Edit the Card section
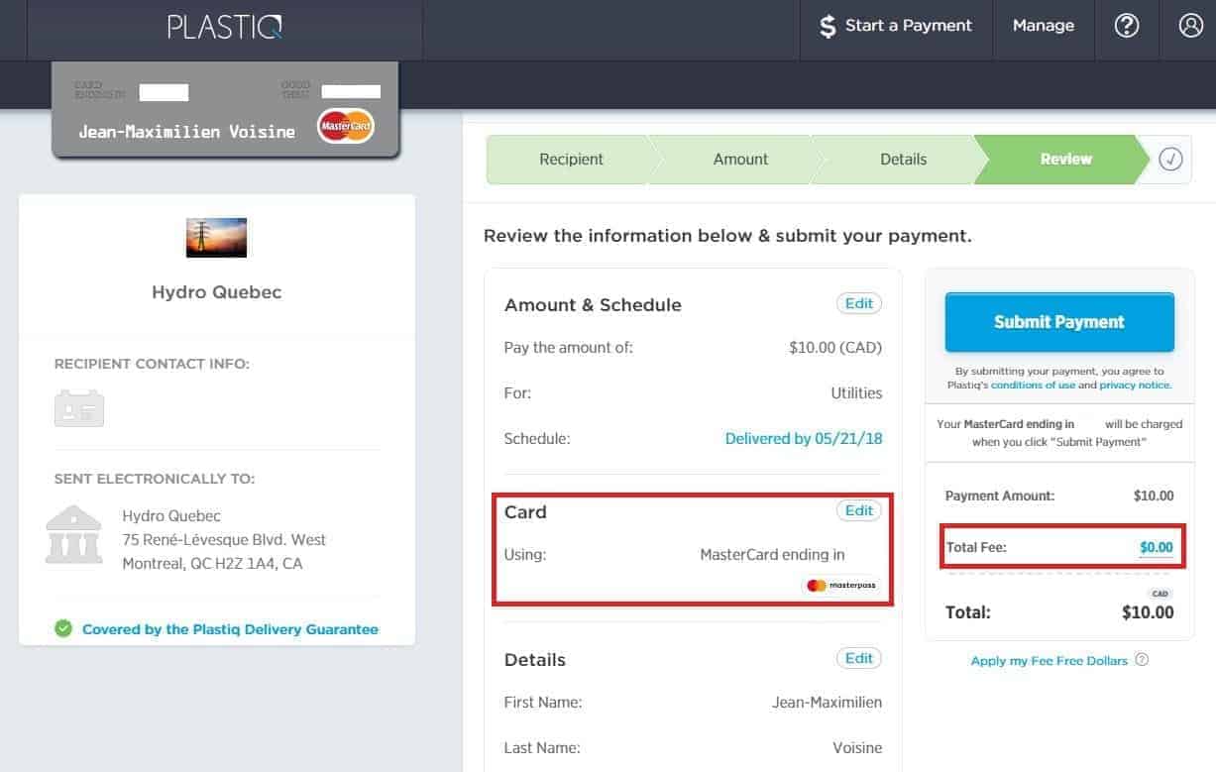Screen dimensions: 1216x772 [x=858, y=511]
